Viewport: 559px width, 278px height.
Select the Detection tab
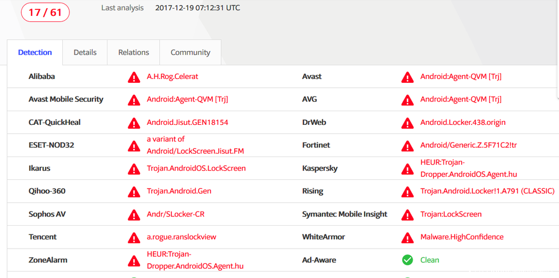[35, 52]
